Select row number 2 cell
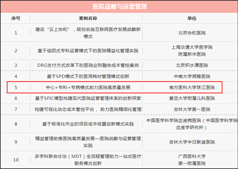Screen dimensions: 238x169 [16, 51]
